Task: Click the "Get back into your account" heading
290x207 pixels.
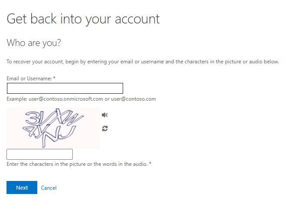Action: (83, 19)
